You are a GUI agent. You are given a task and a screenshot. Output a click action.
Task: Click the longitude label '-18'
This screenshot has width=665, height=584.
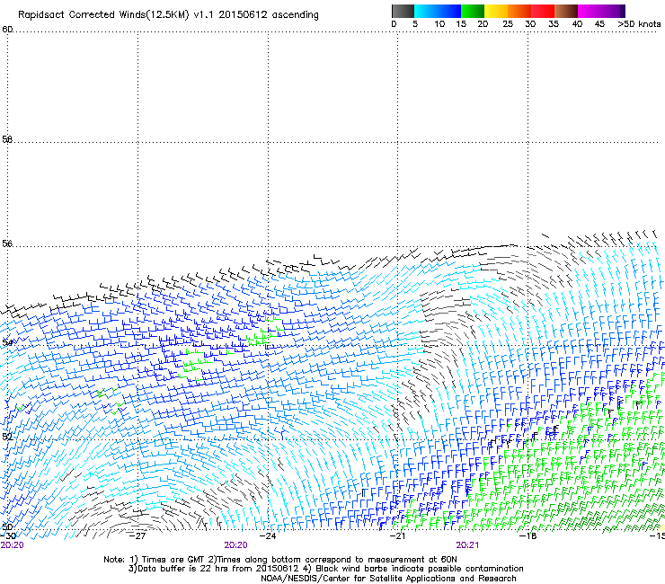coord(528,536)
